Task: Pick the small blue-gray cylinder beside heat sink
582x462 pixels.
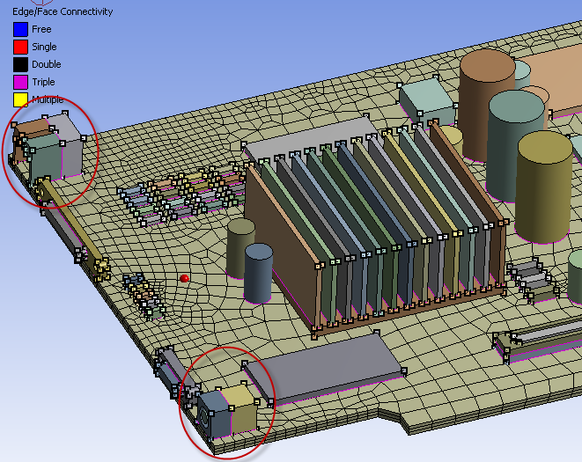Action: click(259, 273)
